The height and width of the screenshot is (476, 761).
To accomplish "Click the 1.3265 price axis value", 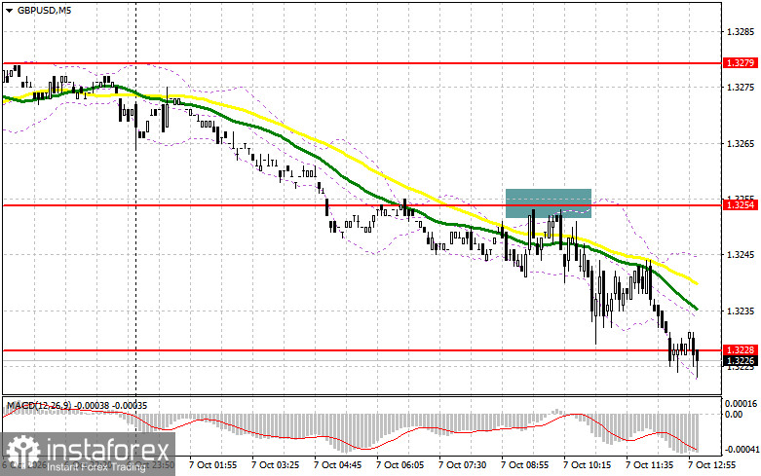I will coord(741,143).
